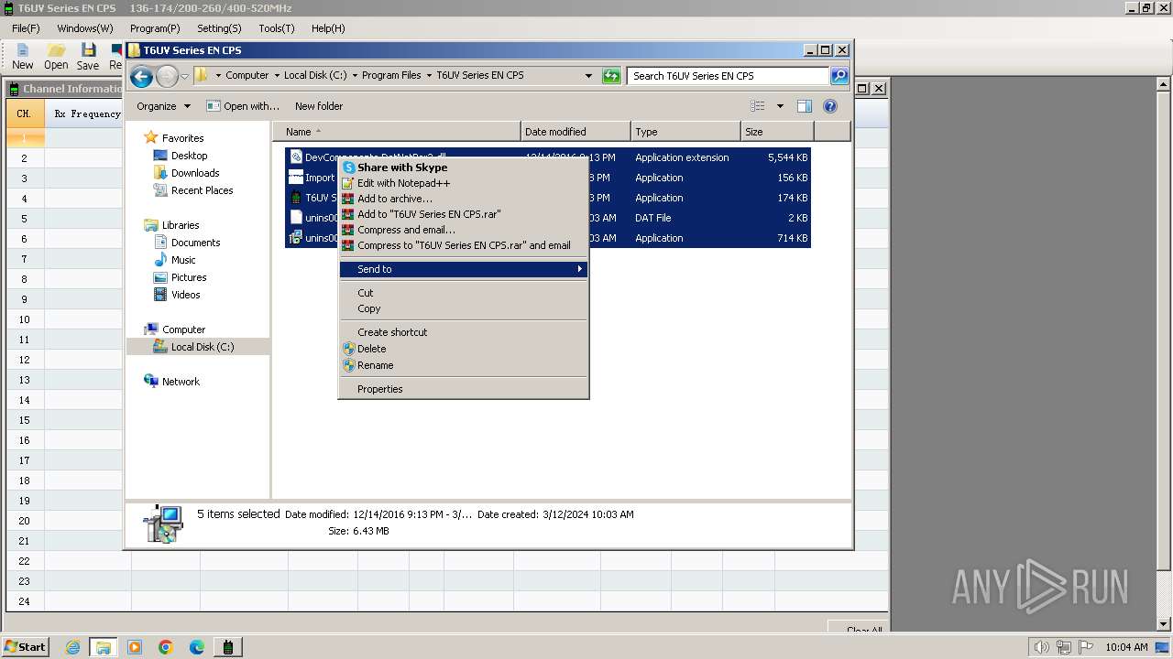Select Desktop in Favorites
The image size is (1173, 659).
pos(190,156)
